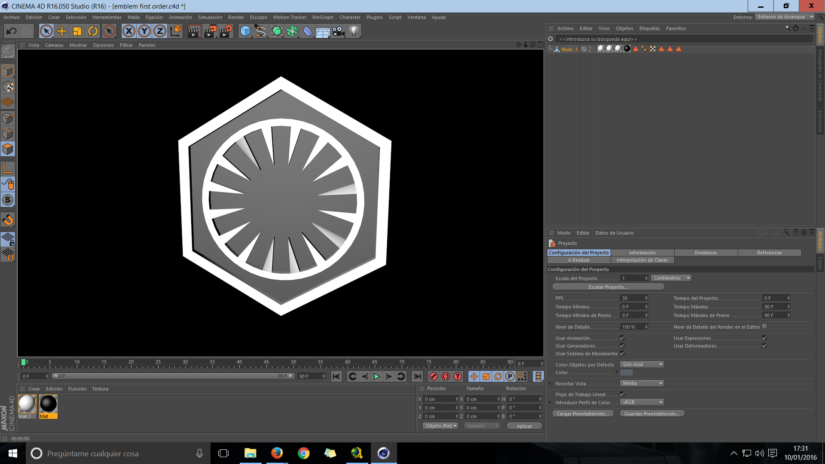This screenshot has width=825, height=464.
Task: Open the Archivo menu
Action: click(x=12, y=17)
